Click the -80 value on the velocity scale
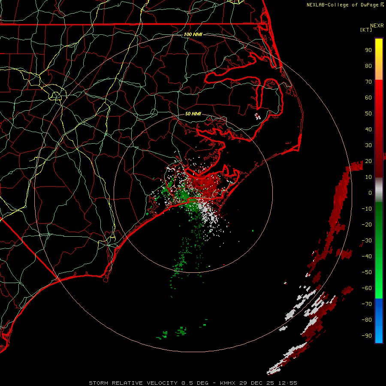Image resolution: width=386 pixels, height=386 pixels. [x=367, y=320]
